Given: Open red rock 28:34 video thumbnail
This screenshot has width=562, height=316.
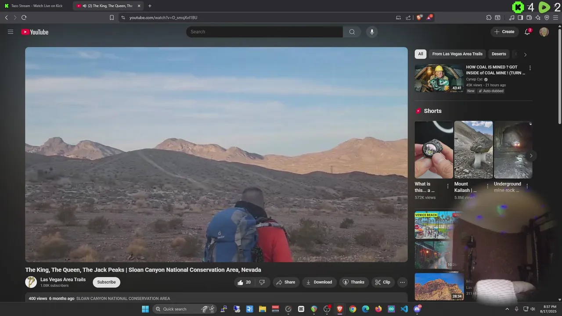Looking at the screenshot, I should click(439, 287).
